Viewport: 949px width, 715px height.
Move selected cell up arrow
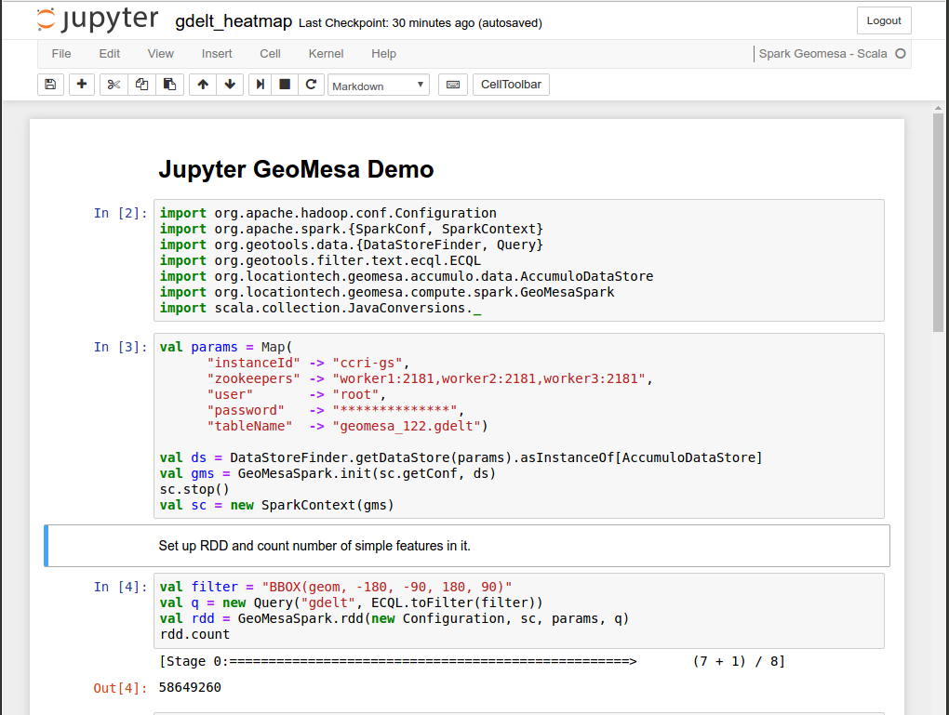pyautogui.click(x=203, y=85)
